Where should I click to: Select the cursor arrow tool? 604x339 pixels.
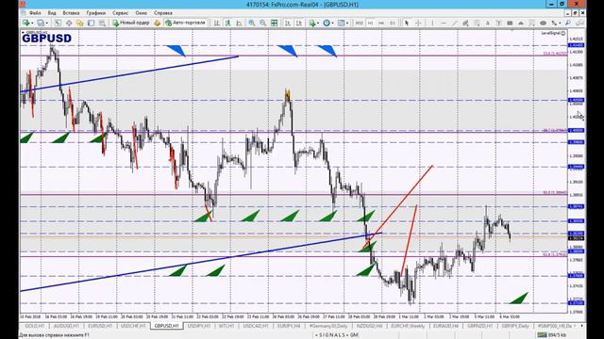point(407,23)
